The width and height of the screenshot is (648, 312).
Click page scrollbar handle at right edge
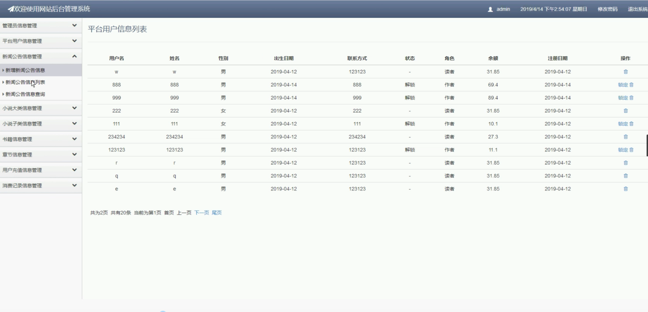click(x=647, y=145)
